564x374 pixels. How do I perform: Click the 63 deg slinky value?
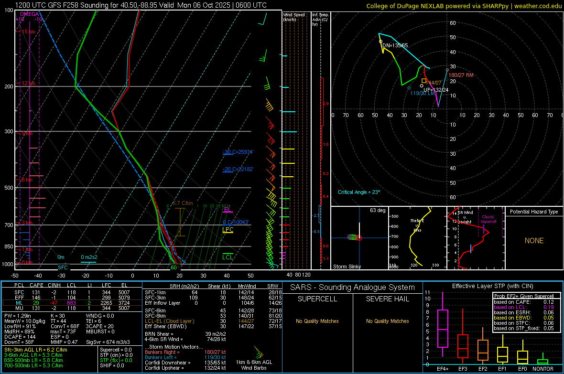[378, 210]
